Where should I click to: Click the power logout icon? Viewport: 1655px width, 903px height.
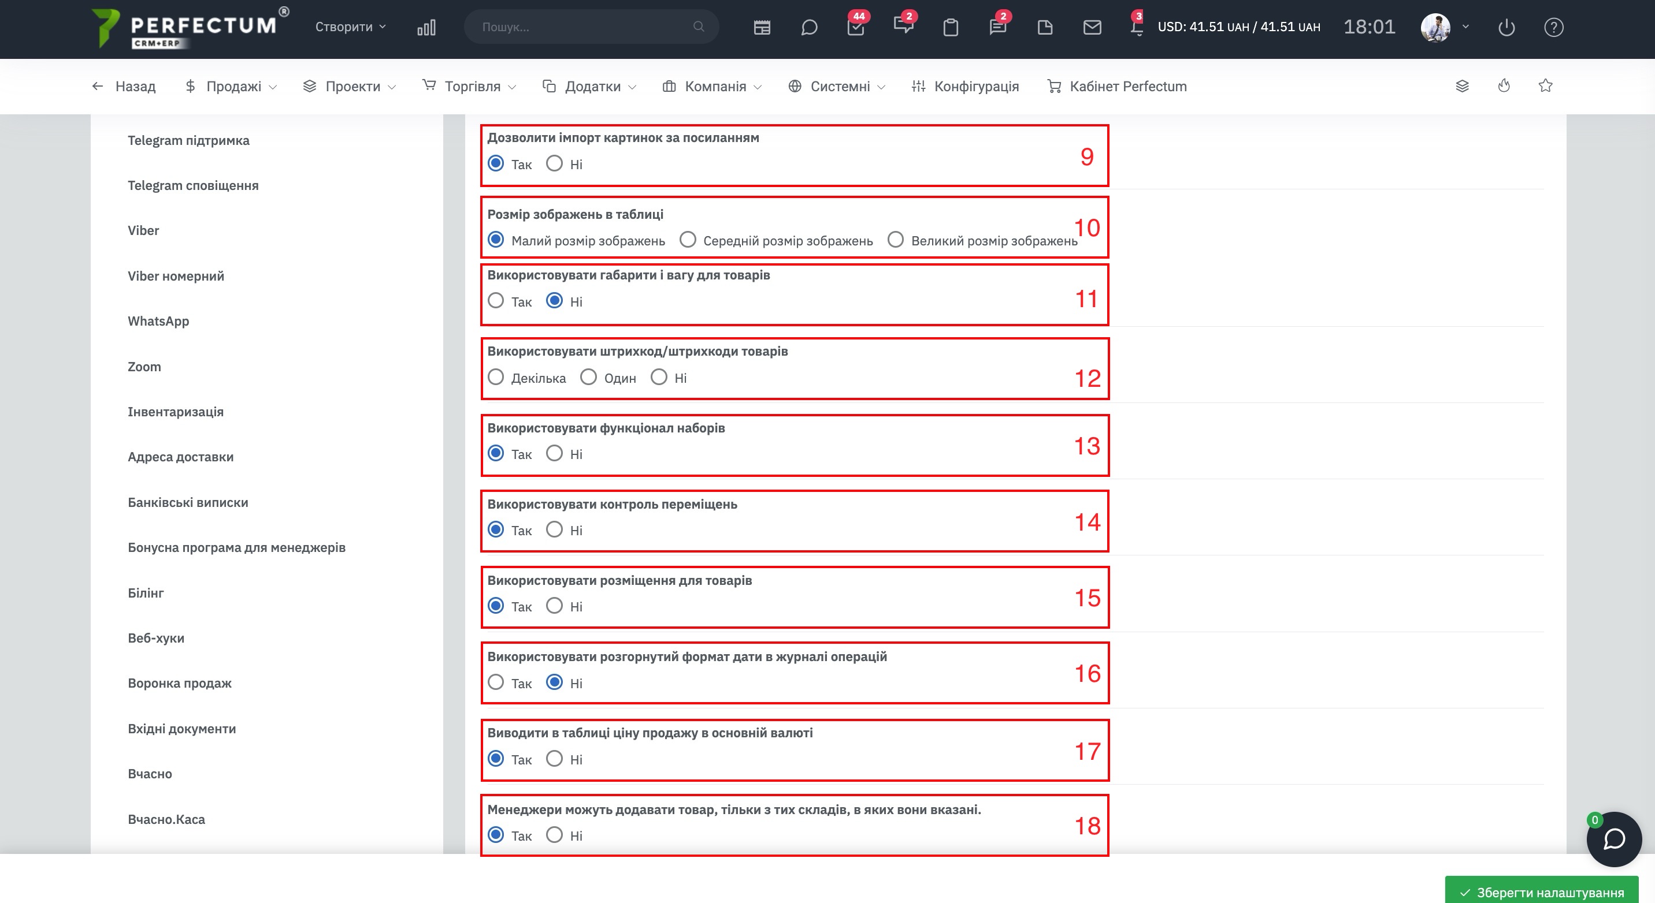pyautogui.click(x=1506, y=28)
